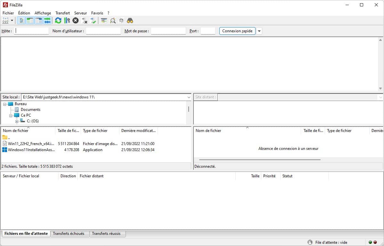
Task: Click the Connexion rapide button
Action: tap(237, 31)
